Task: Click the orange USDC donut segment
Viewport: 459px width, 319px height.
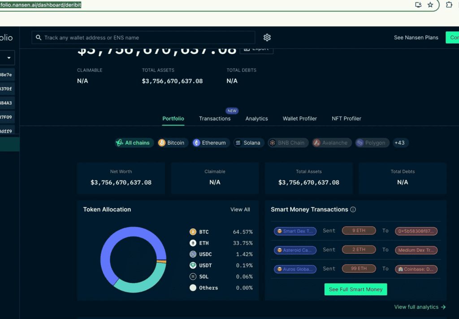Action: (x=161, y=261)
